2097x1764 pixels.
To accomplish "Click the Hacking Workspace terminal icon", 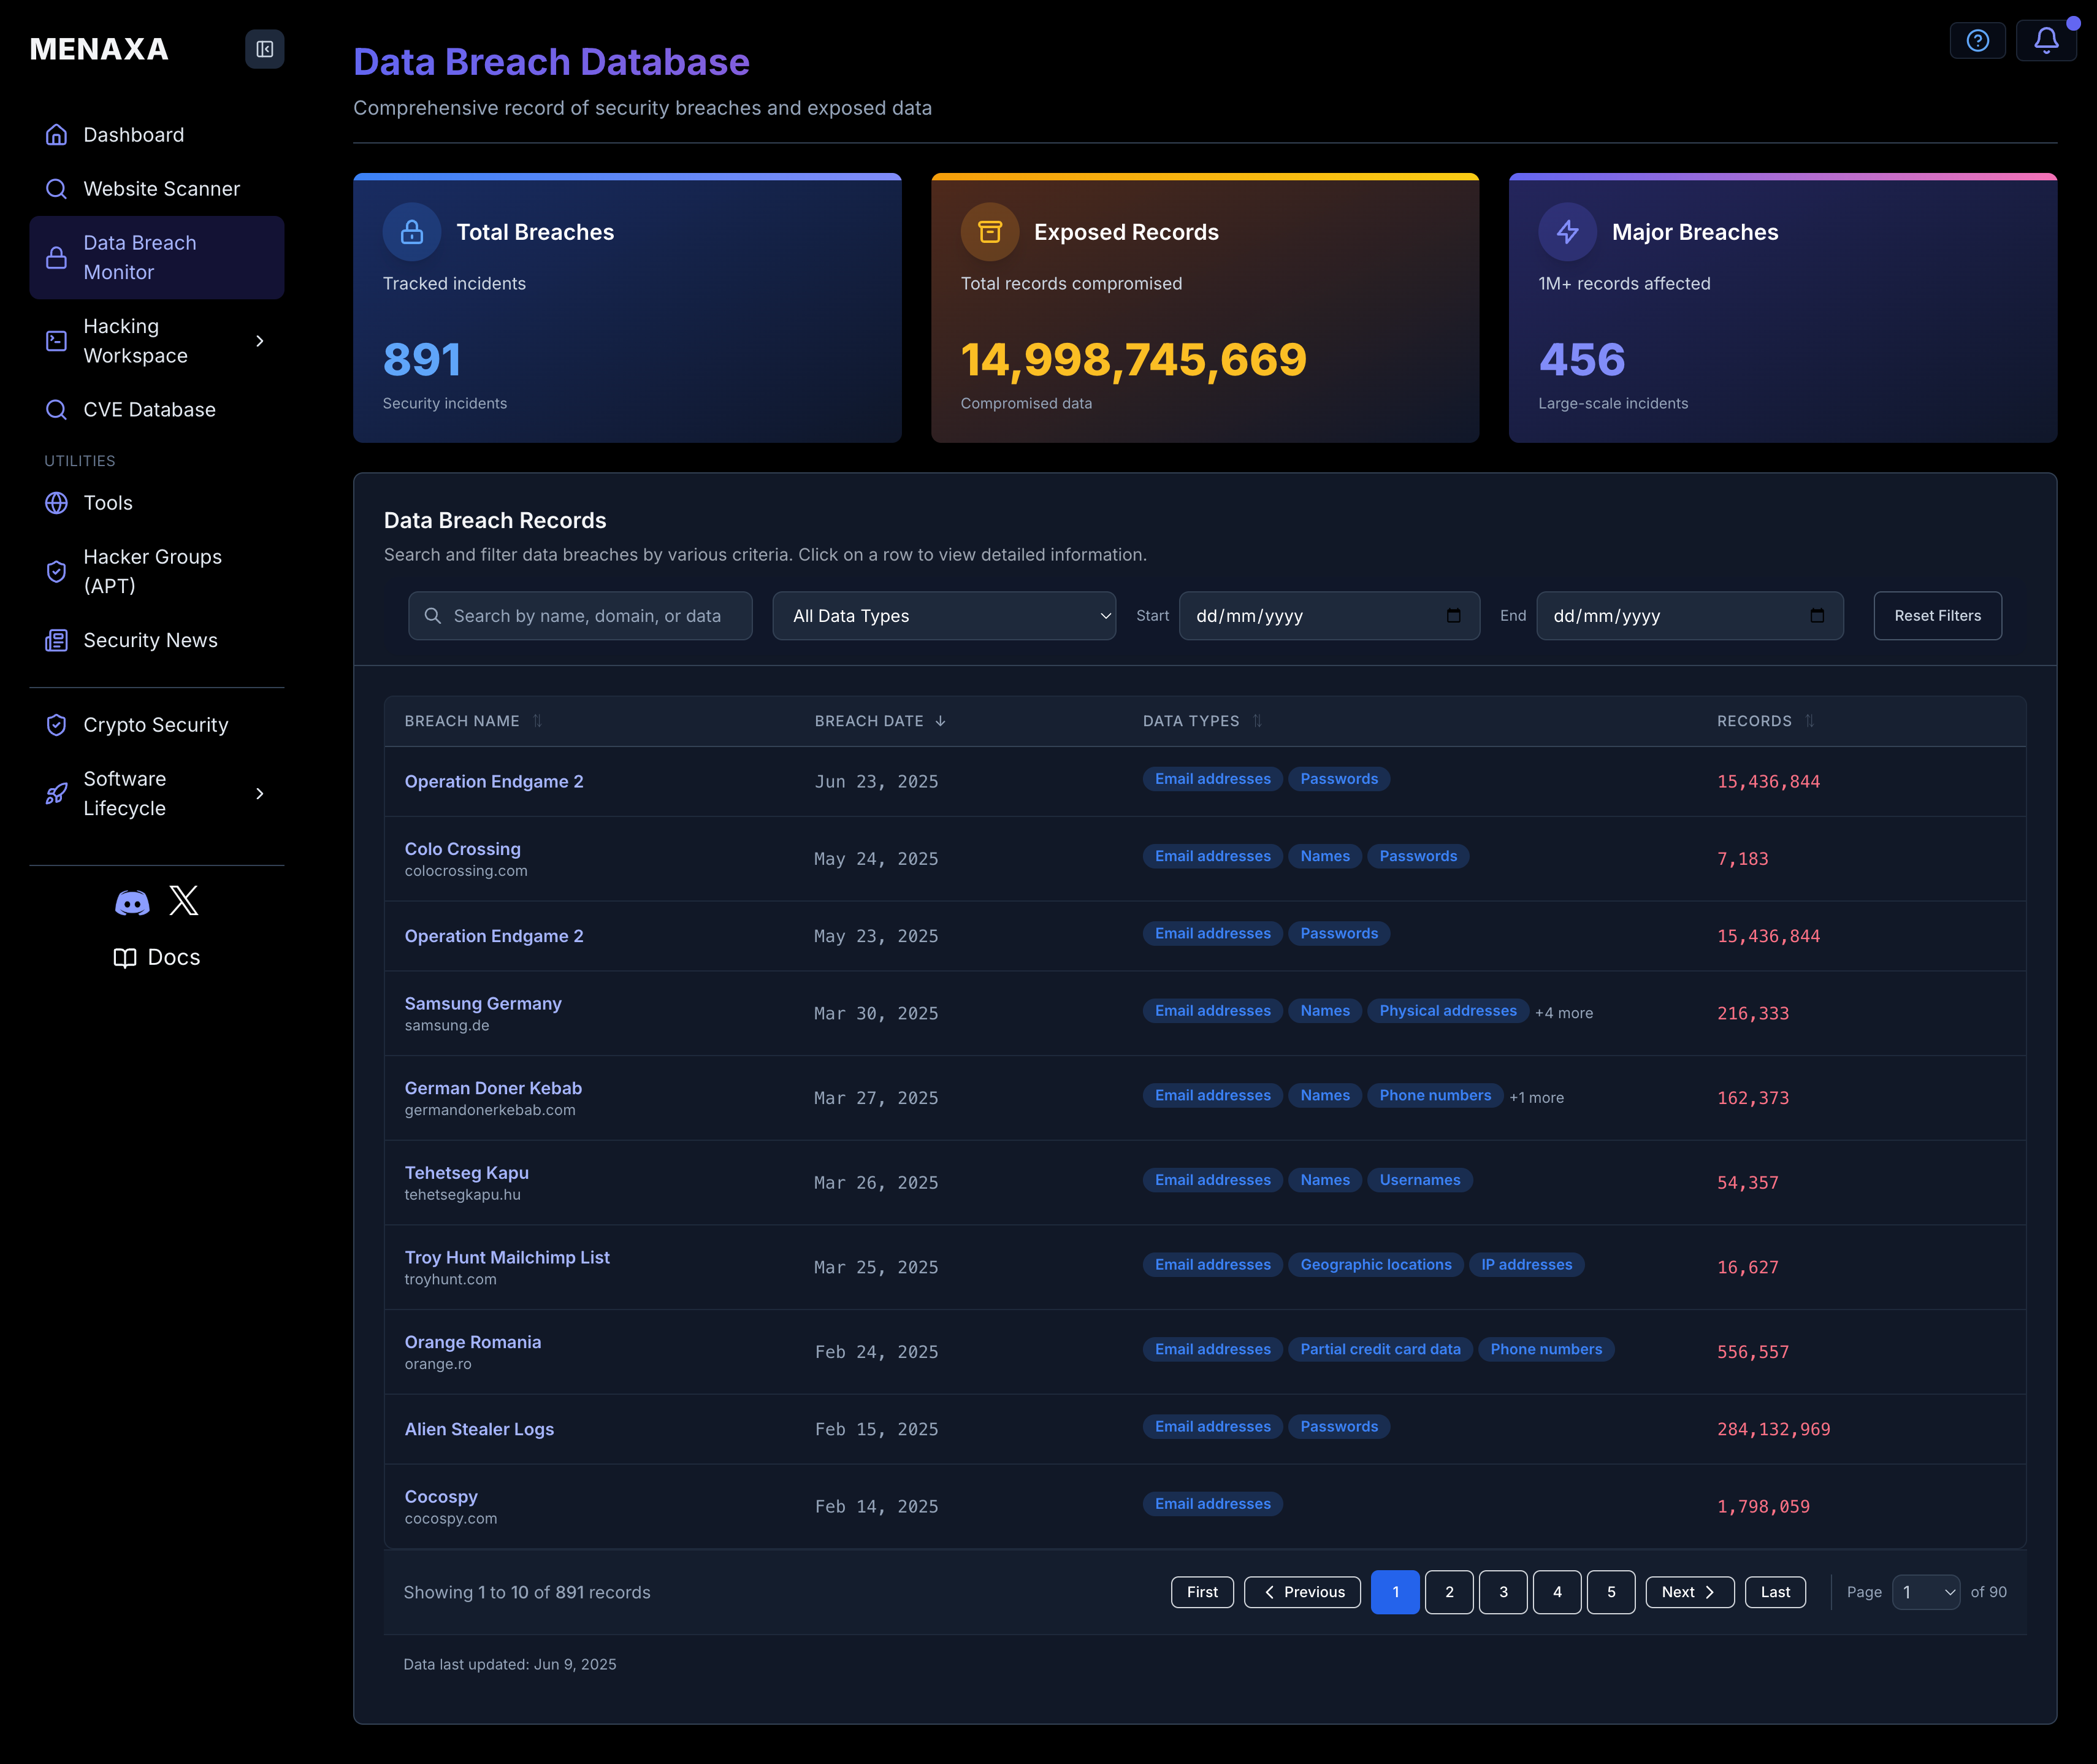I will pyautogui.click(x=57, y=341).
